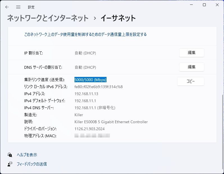Image resolution: width=224 pixels, height=174 pixels.
Task: Click the feedback person icon
Action: pyautogui.click(x=10, y=164)
